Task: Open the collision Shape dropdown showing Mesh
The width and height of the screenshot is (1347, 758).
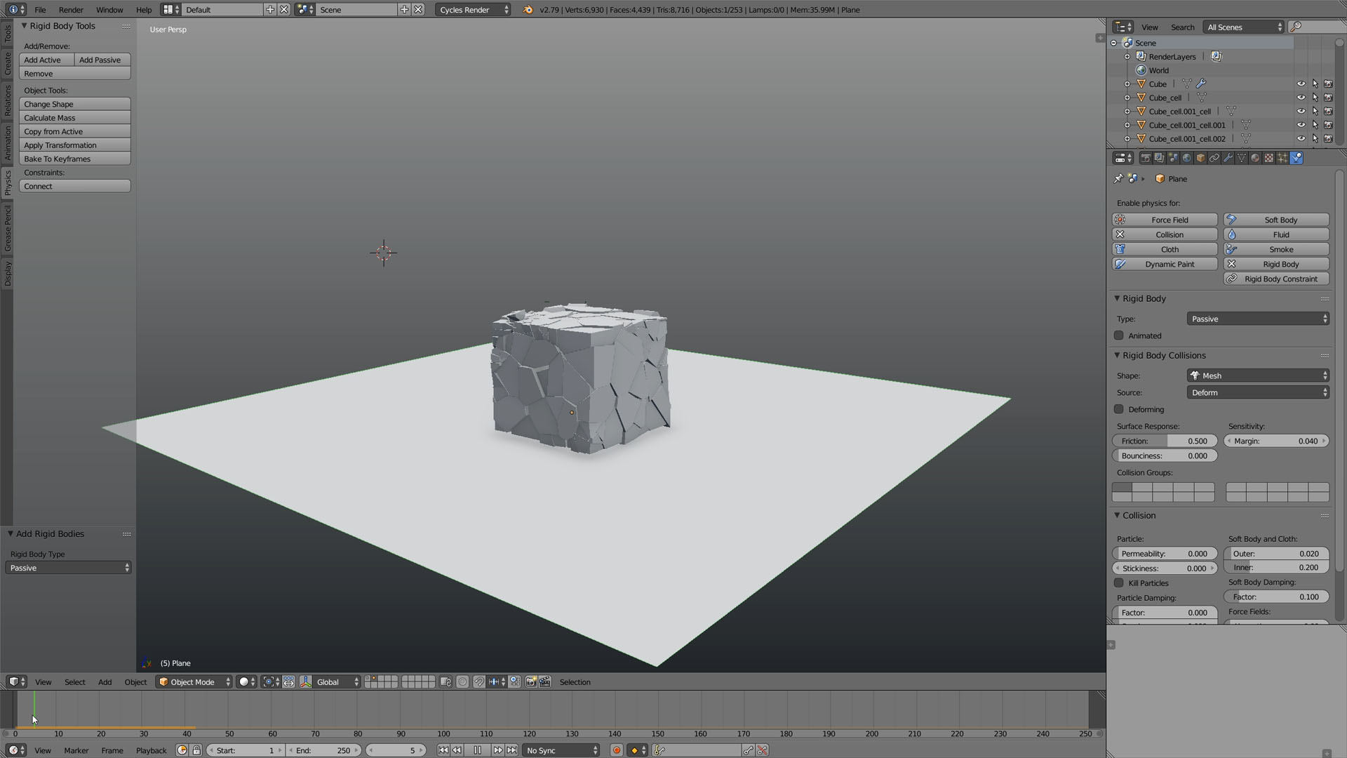Action: point(1257,375)
